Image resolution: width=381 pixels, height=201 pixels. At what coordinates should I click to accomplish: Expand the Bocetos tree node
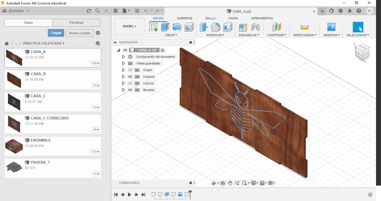coord(124,90)
